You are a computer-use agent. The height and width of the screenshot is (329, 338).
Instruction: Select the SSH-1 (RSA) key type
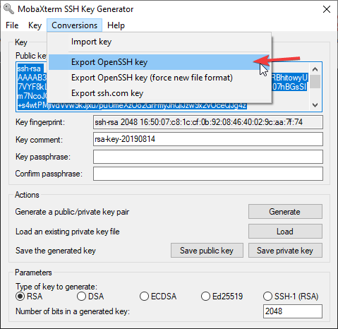point(291,297)
